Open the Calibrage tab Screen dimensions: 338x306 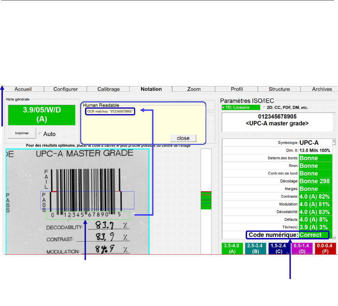pyautogui.click(x=108, y=89)
